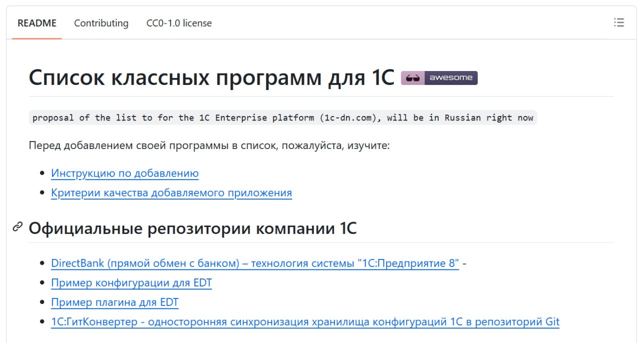Switch to the README tab
The width and height of the screenshot is (641, 343).
tap(37, 23)
